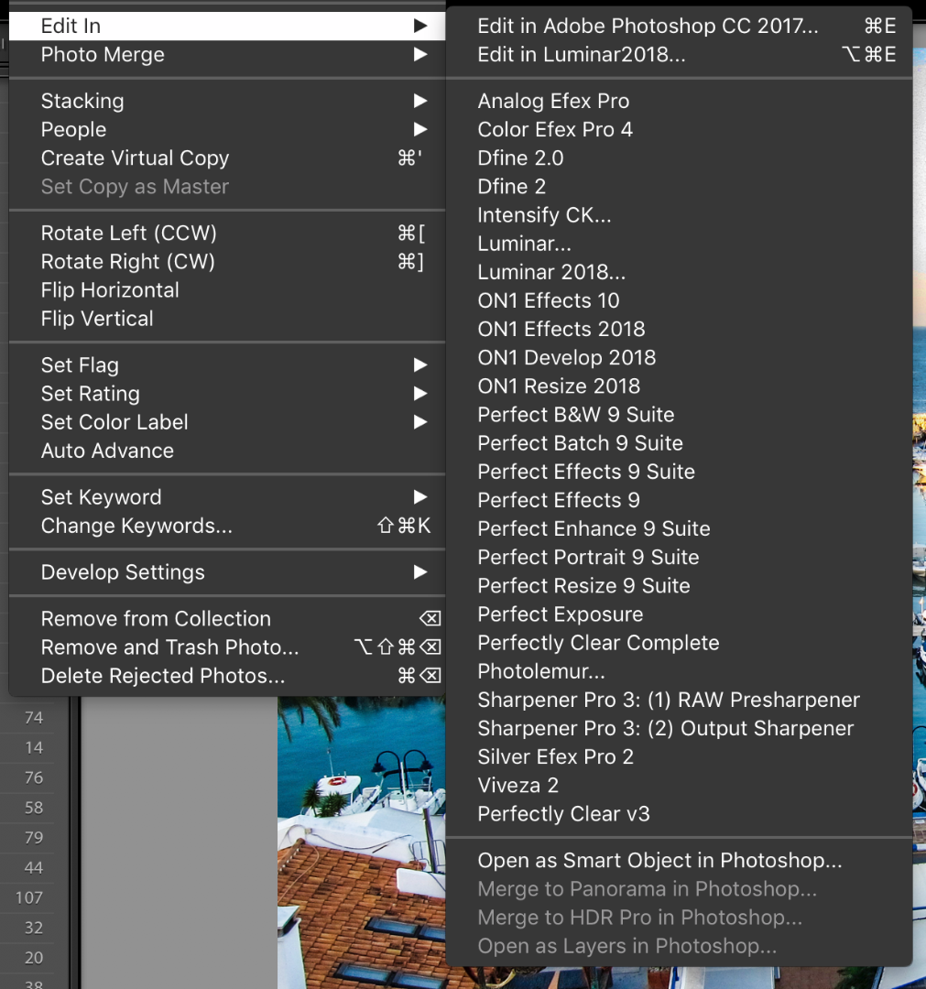This screenshot has height=989, width=926.
Task: Choose Edit in Adobe Photoshop CC 2017
Action: click(x=648, y=27)
